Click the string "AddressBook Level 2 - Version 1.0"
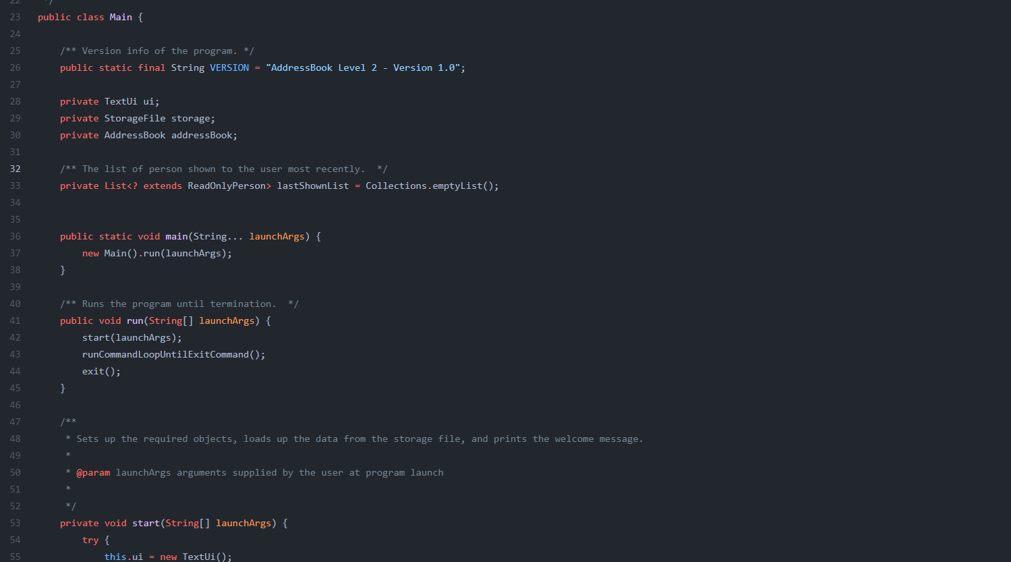This screenshot has width=1011, height=562. [x=363, y=67]
